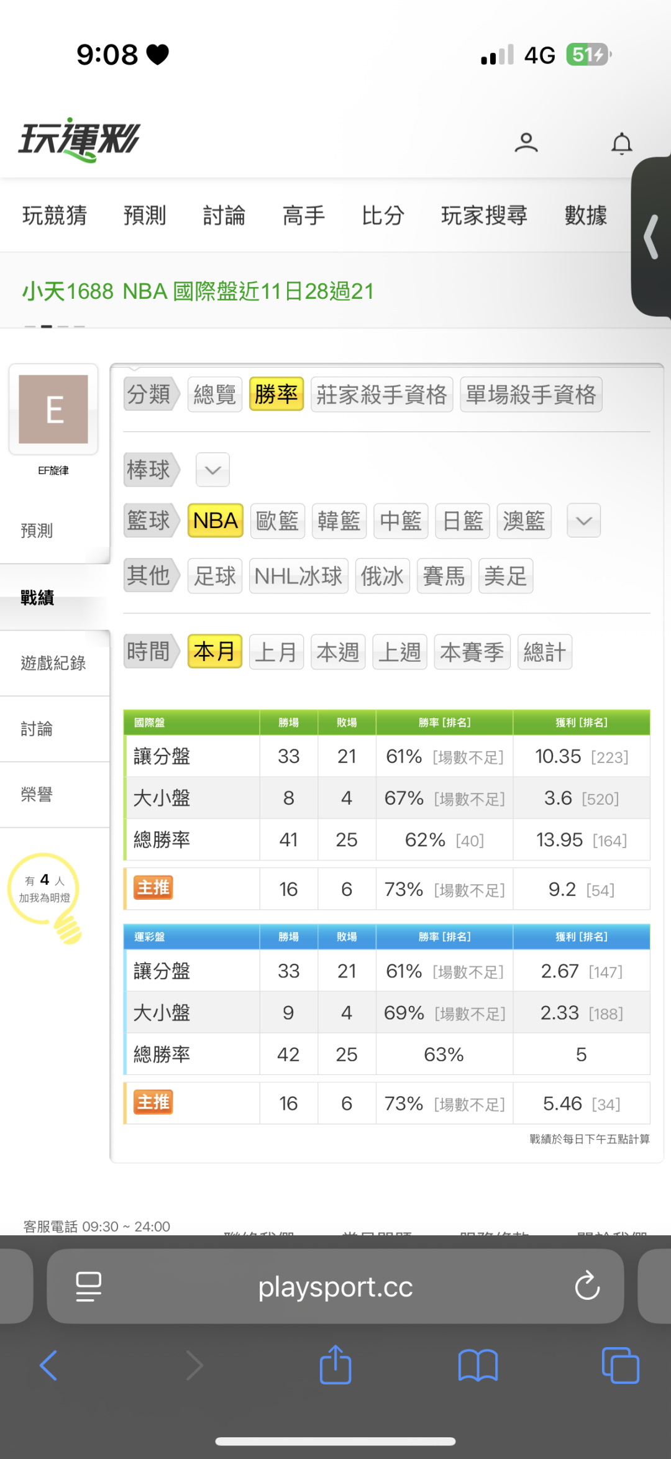671x1459 pixels.
Task: Open Safari page settings reader icon
Action: [x=88, y=1286]
